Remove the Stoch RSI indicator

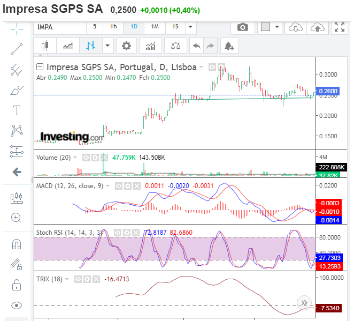coord(136,233)
